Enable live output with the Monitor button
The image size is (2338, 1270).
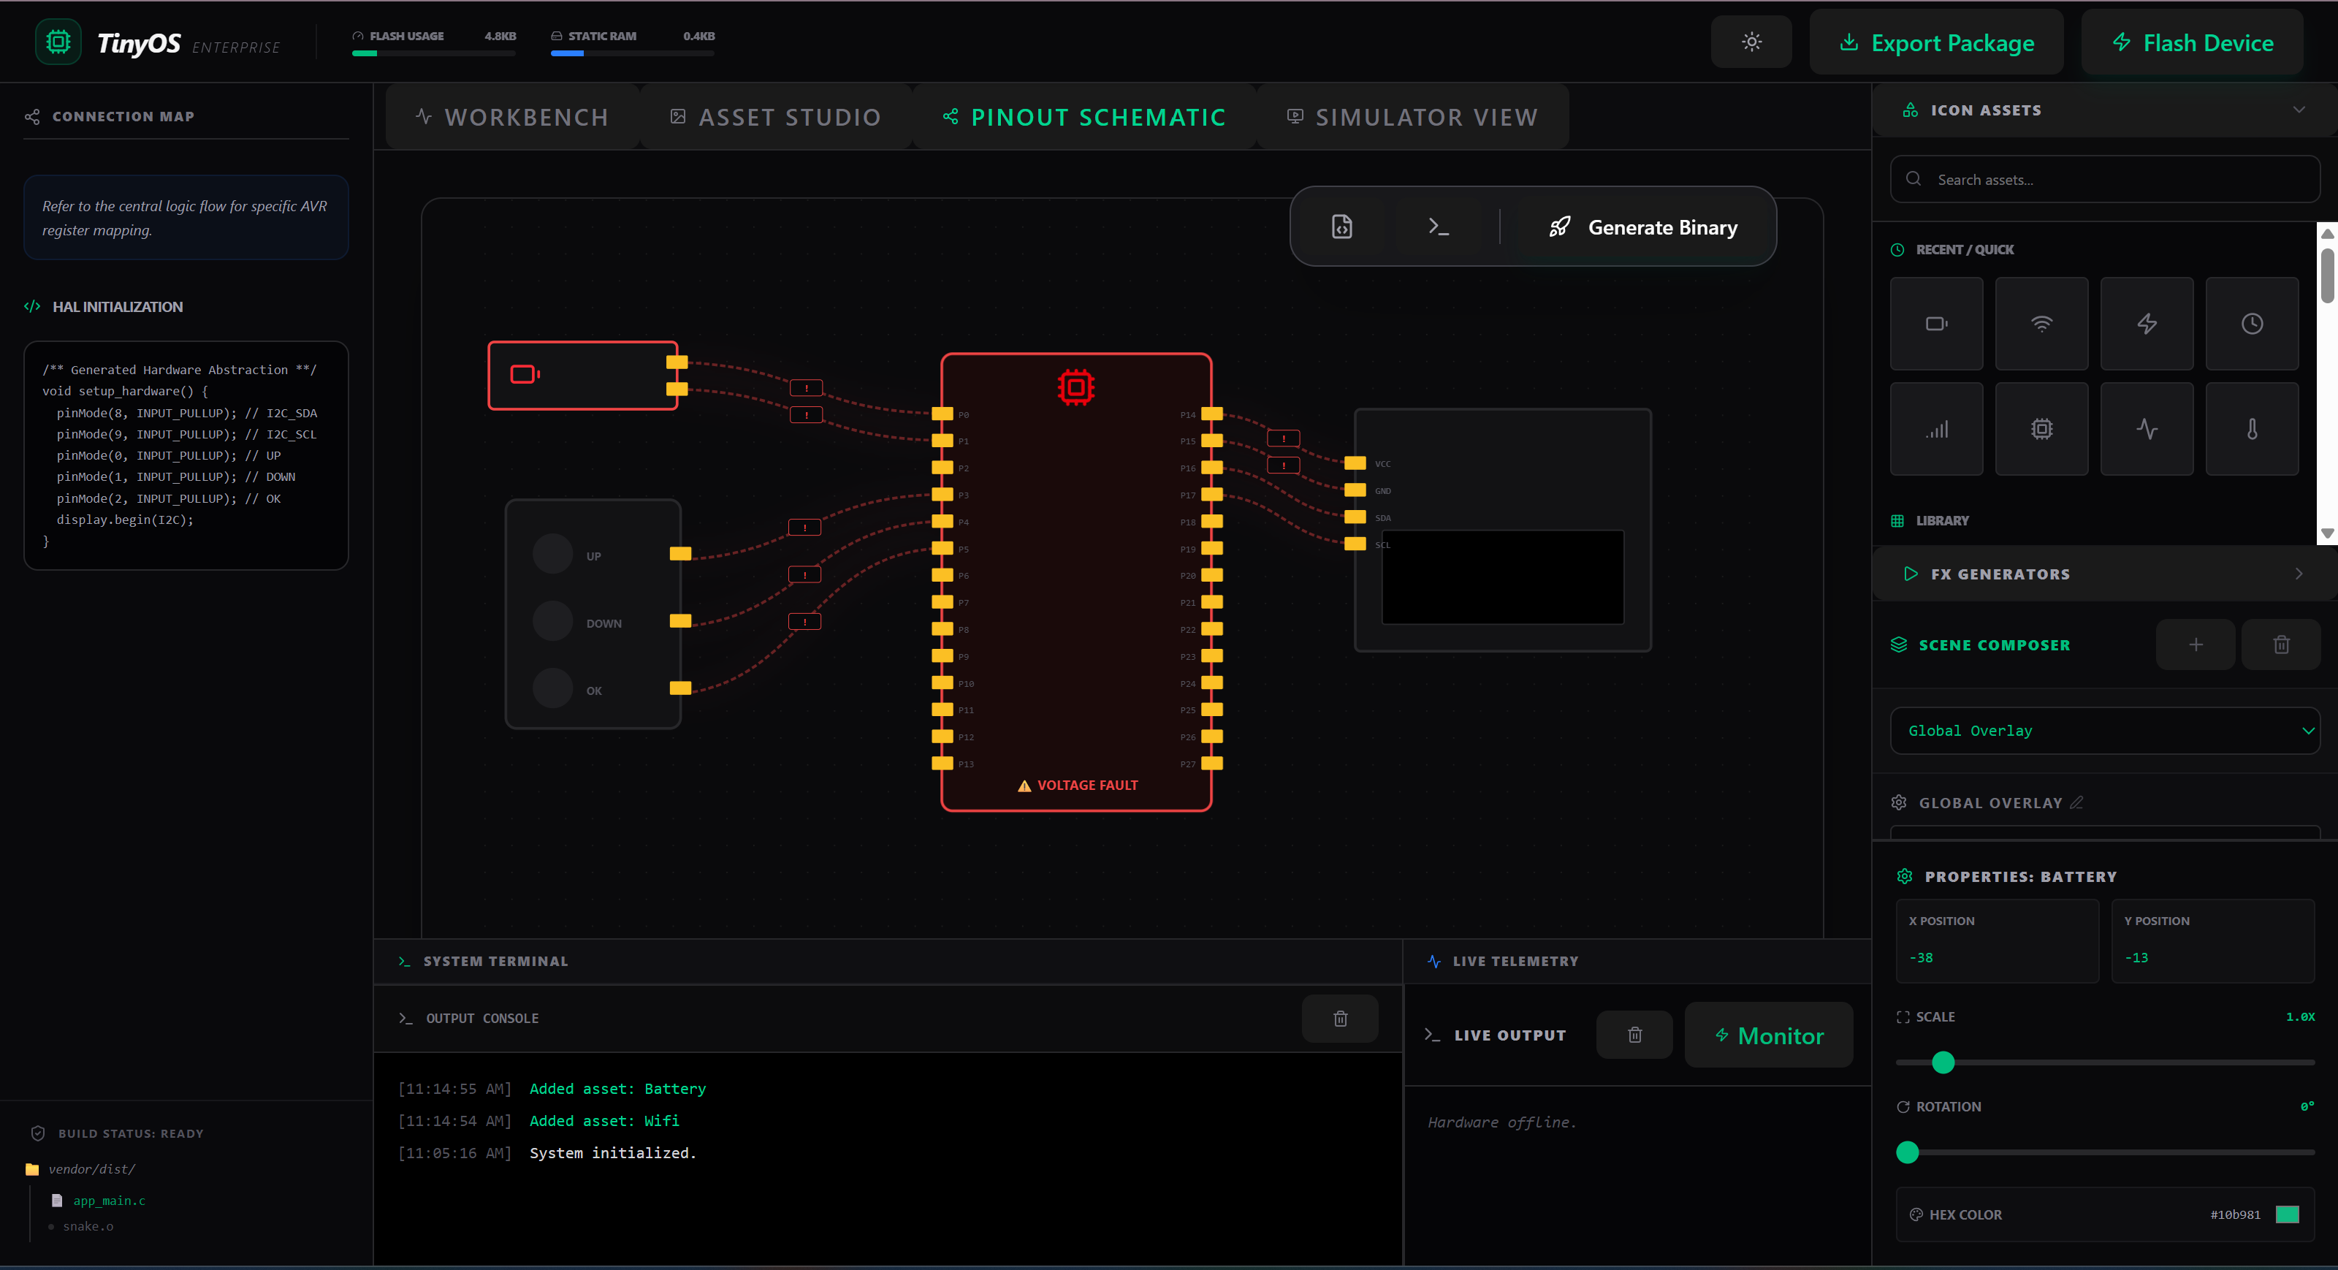point(1768,1035)
